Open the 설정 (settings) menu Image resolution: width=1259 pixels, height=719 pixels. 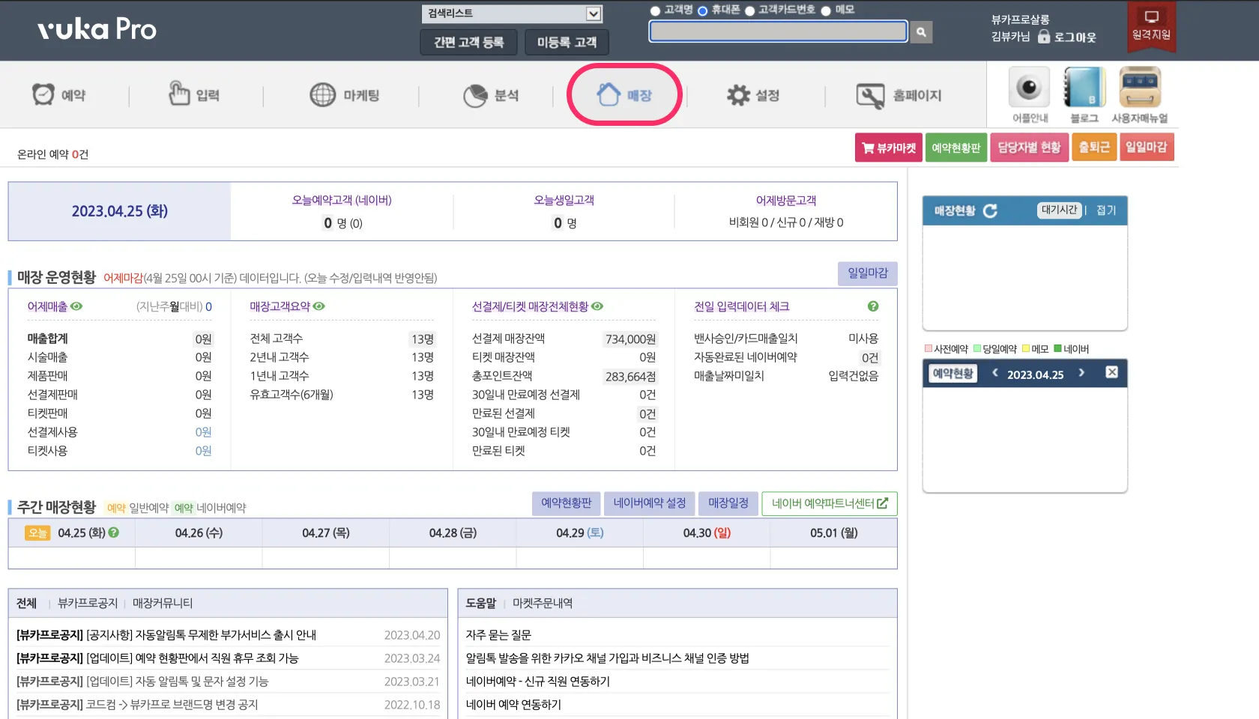(x=753, y=95)
